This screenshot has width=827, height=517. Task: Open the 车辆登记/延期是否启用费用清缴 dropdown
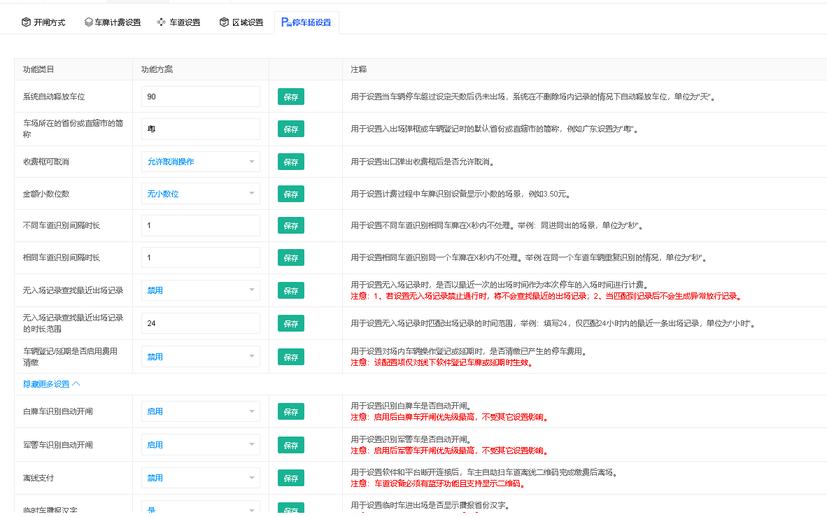tap(200, 357)
